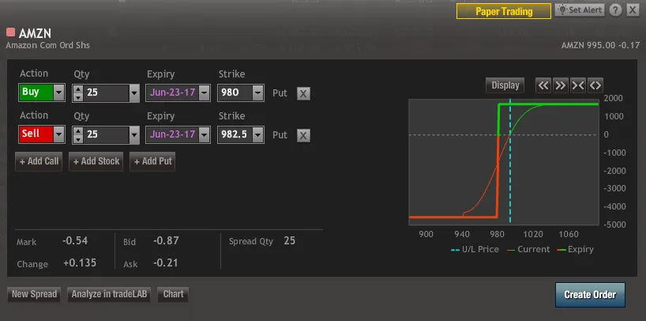Click the Ask value -0.21
The height and width of the screenshot is (321, 646).
coord(165,262)
